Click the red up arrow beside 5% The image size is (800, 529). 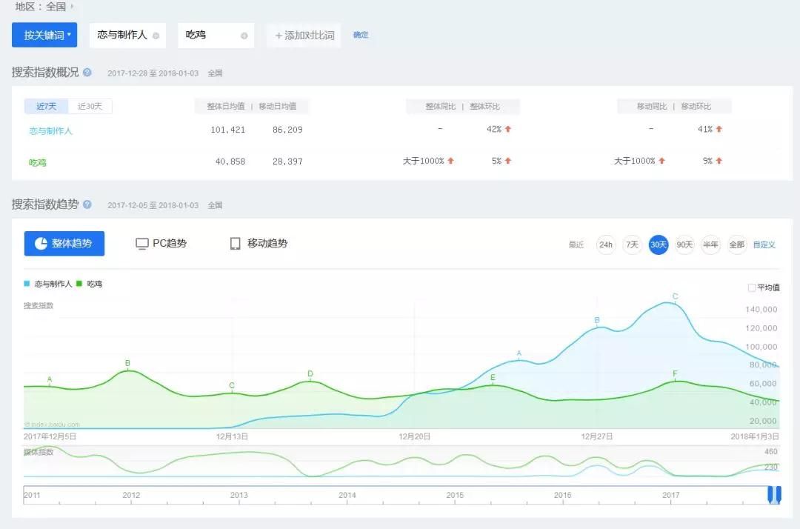(507, 161)
